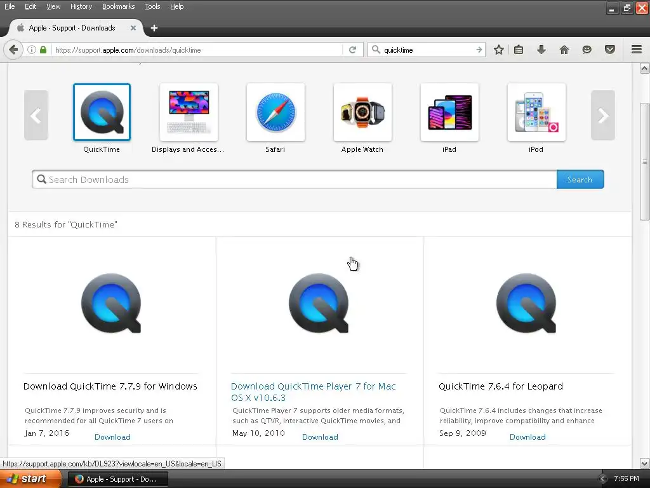Open the Pocket icon

pyautogui.click(x=610, y=50)
